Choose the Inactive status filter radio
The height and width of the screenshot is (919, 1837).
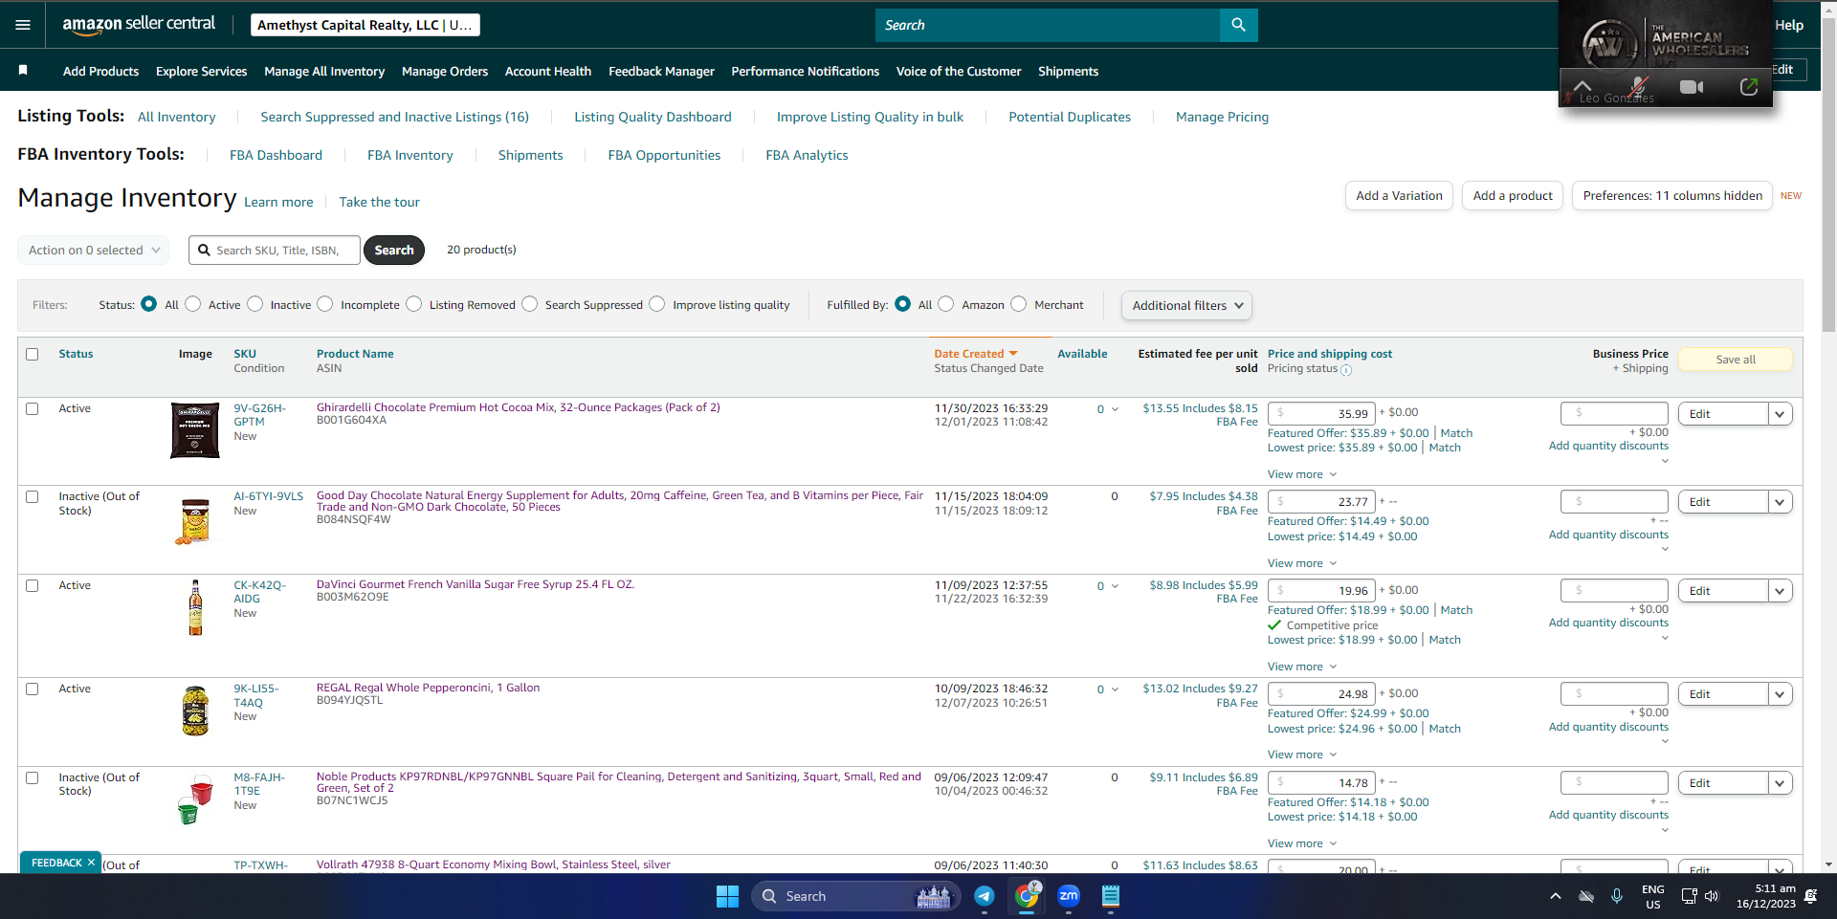tap(255, 304)
